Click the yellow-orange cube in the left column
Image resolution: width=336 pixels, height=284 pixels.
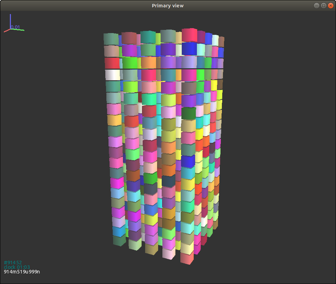tap(114, 120)
